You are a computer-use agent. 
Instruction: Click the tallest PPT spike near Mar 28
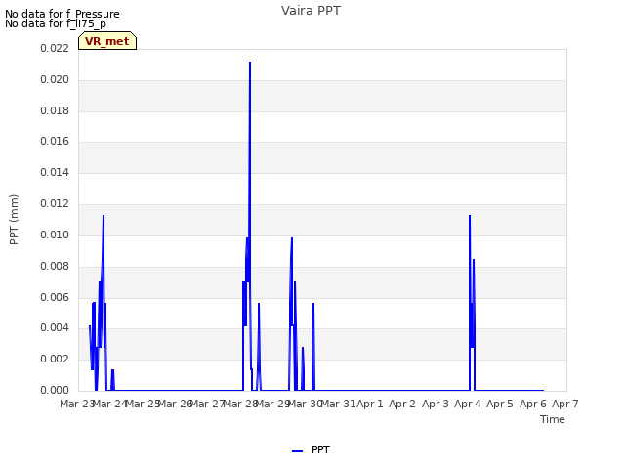(x=250, y=63)
